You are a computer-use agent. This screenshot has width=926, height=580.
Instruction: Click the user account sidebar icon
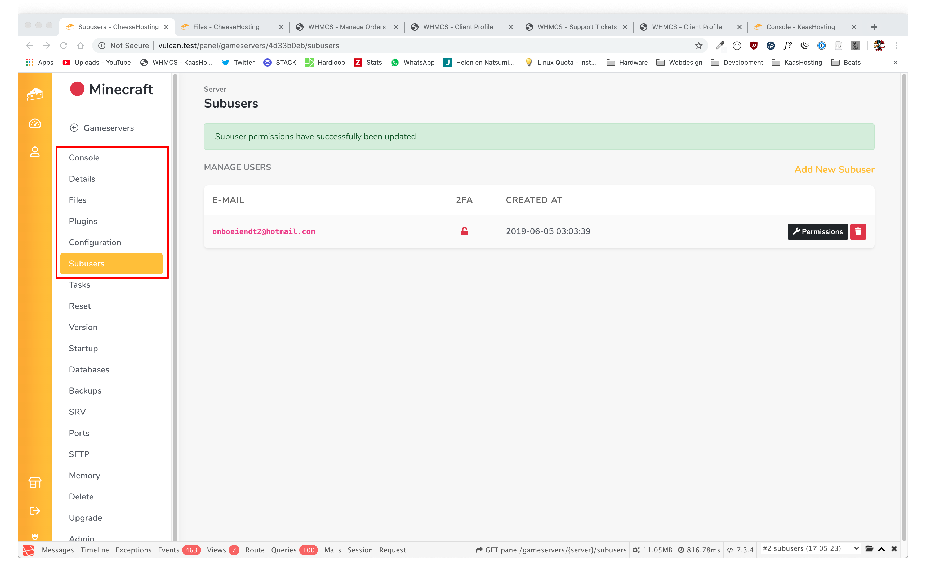tap(35, 152)
